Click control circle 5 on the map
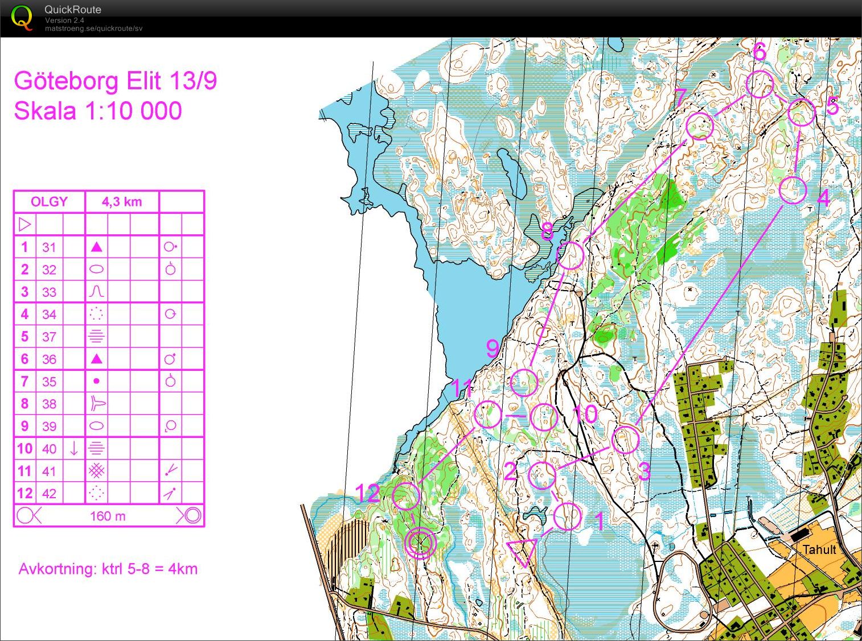Screen dimensions: 862x641 (802, 113)
